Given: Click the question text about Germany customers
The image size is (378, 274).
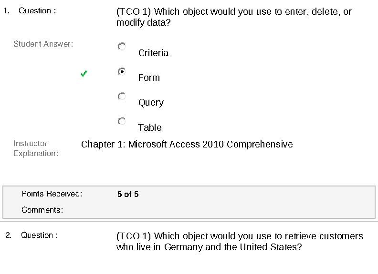Looking at the screenshot, I should [x=240, y=242].
